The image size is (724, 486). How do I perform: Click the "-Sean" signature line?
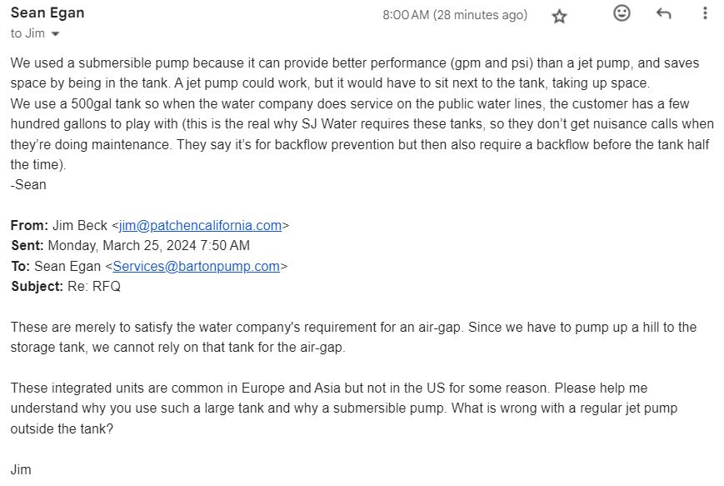click(x=28, y=184)
